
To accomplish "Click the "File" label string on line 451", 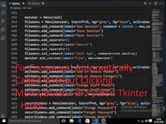I will [79, 58].
